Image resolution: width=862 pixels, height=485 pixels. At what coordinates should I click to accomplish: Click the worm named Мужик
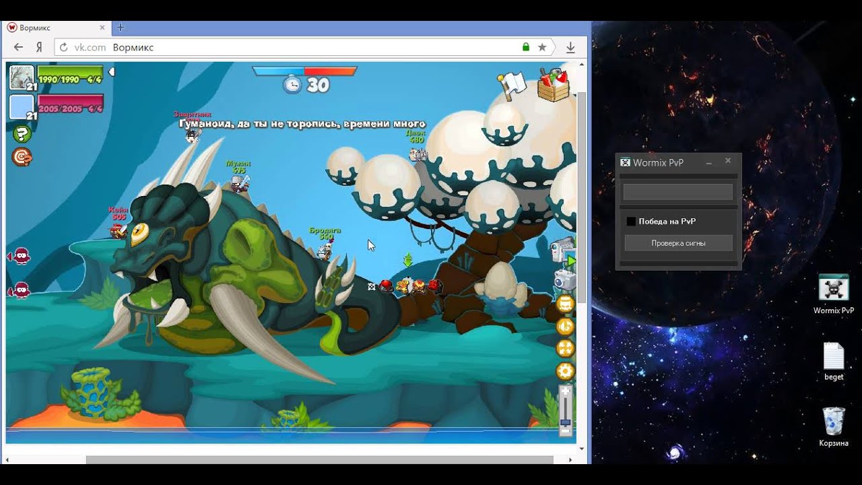coord(240,183)
